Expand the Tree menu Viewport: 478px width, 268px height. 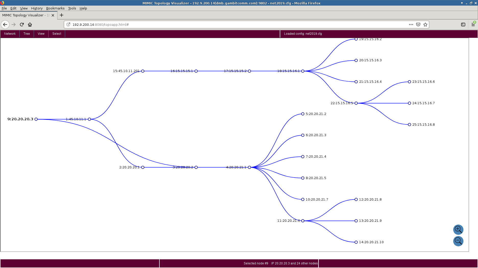pos(27,34)
